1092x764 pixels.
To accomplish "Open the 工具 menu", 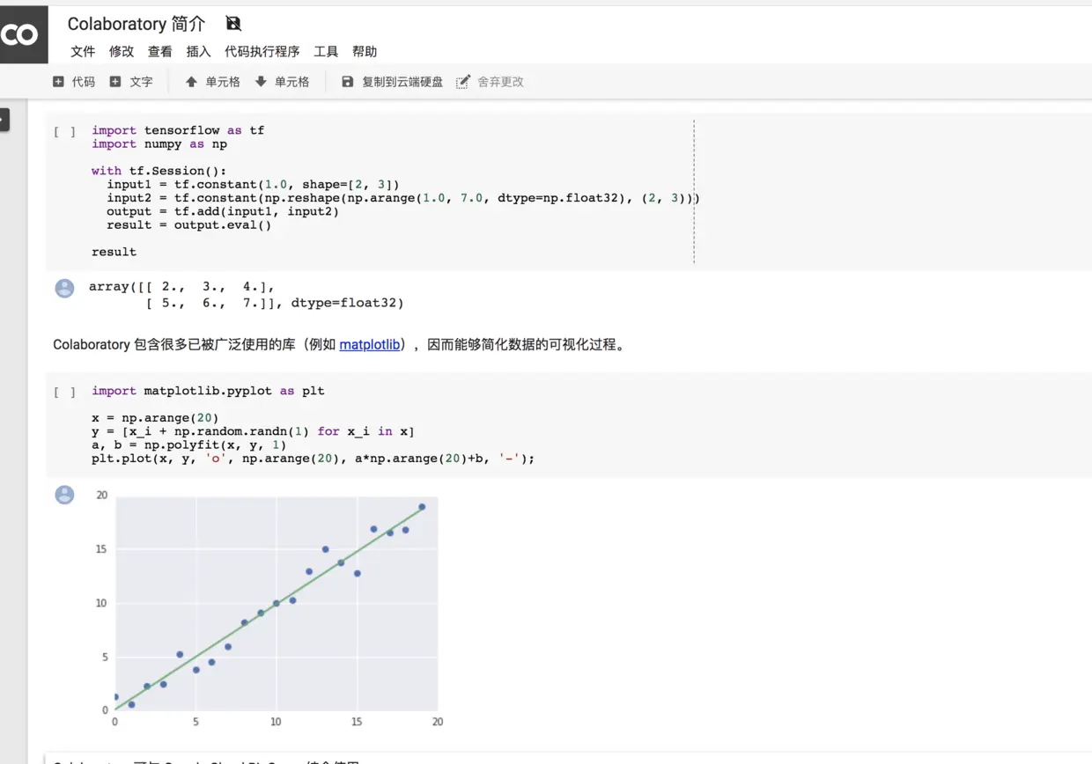I will (326, 52).
